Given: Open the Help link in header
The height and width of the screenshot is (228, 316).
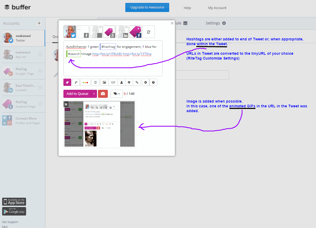Looking at the screenshot, I should click(x=187, y=8).
